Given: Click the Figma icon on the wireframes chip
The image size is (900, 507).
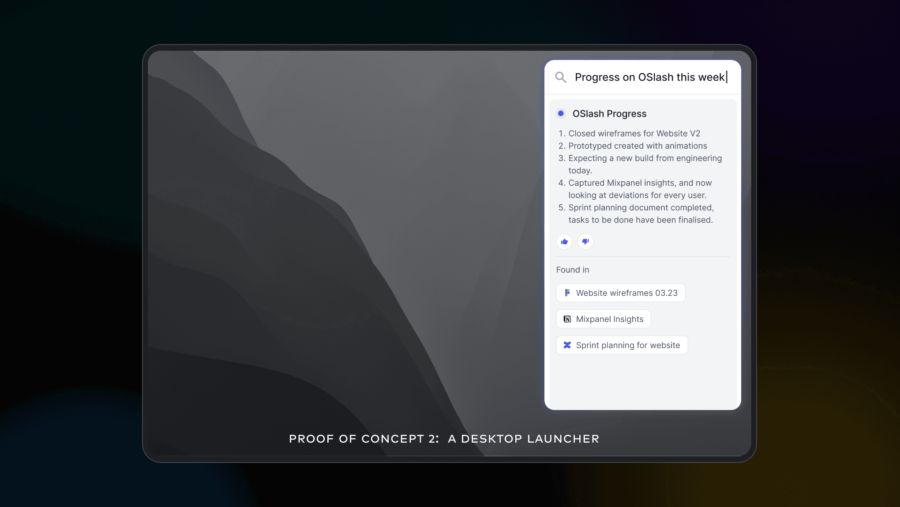Looking at the screenshot, I should (567, 293).
